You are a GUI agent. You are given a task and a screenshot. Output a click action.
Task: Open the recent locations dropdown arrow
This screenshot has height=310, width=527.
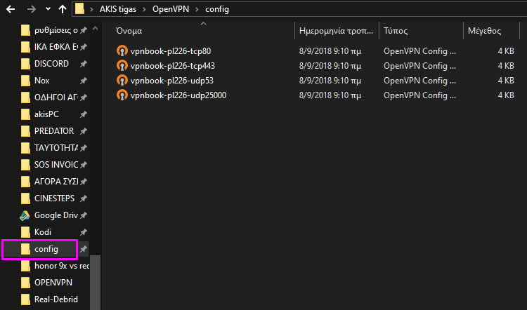click(x=47, y=10)
